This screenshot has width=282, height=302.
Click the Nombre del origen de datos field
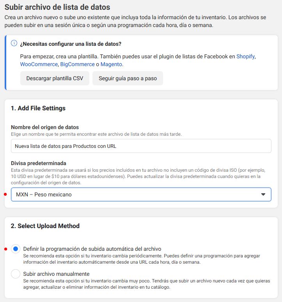[x=141, y=146]
